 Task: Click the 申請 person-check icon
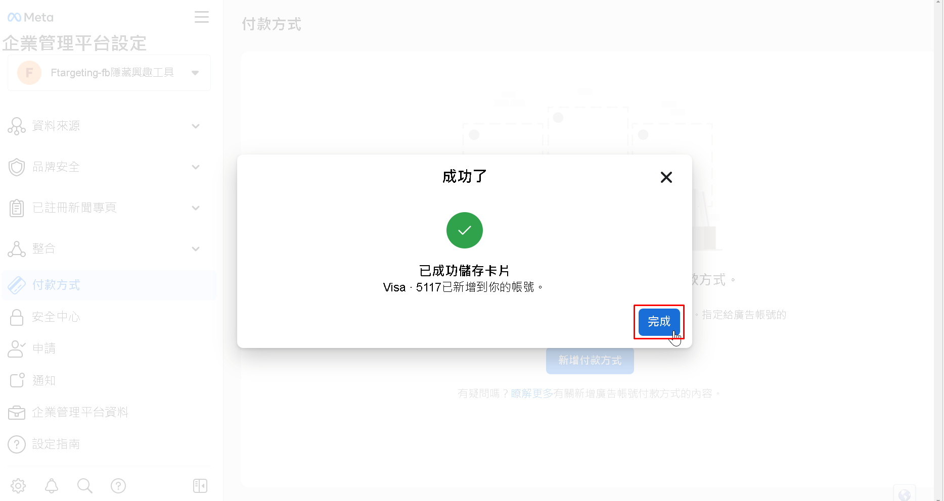click(x=17, y=348)
